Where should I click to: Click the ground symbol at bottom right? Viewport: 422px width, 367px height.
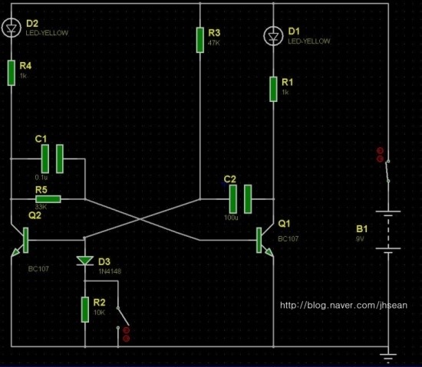(388, 358)
